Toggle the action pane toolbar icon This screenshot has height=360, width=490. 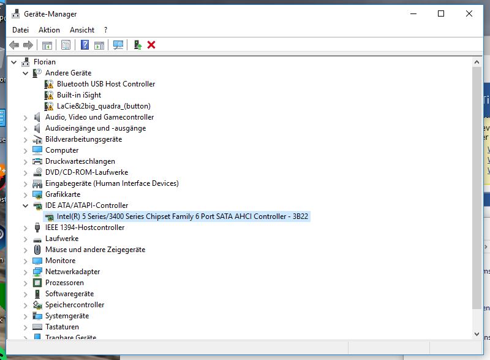coord(99,45)
